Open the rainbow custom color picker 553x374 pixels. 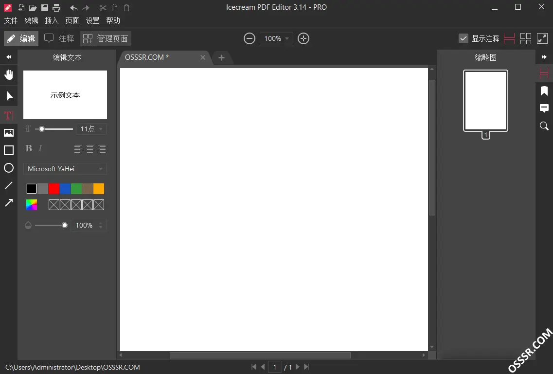tap(32, 205)
